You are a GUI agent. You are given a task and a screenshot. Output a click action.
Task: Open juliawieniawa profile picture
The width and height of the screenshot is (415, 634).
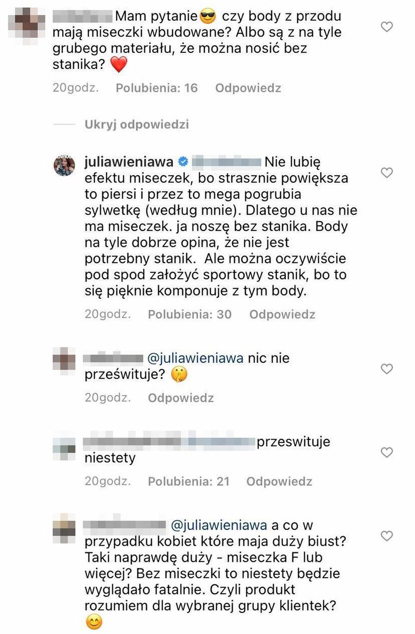tap(64, 167)
